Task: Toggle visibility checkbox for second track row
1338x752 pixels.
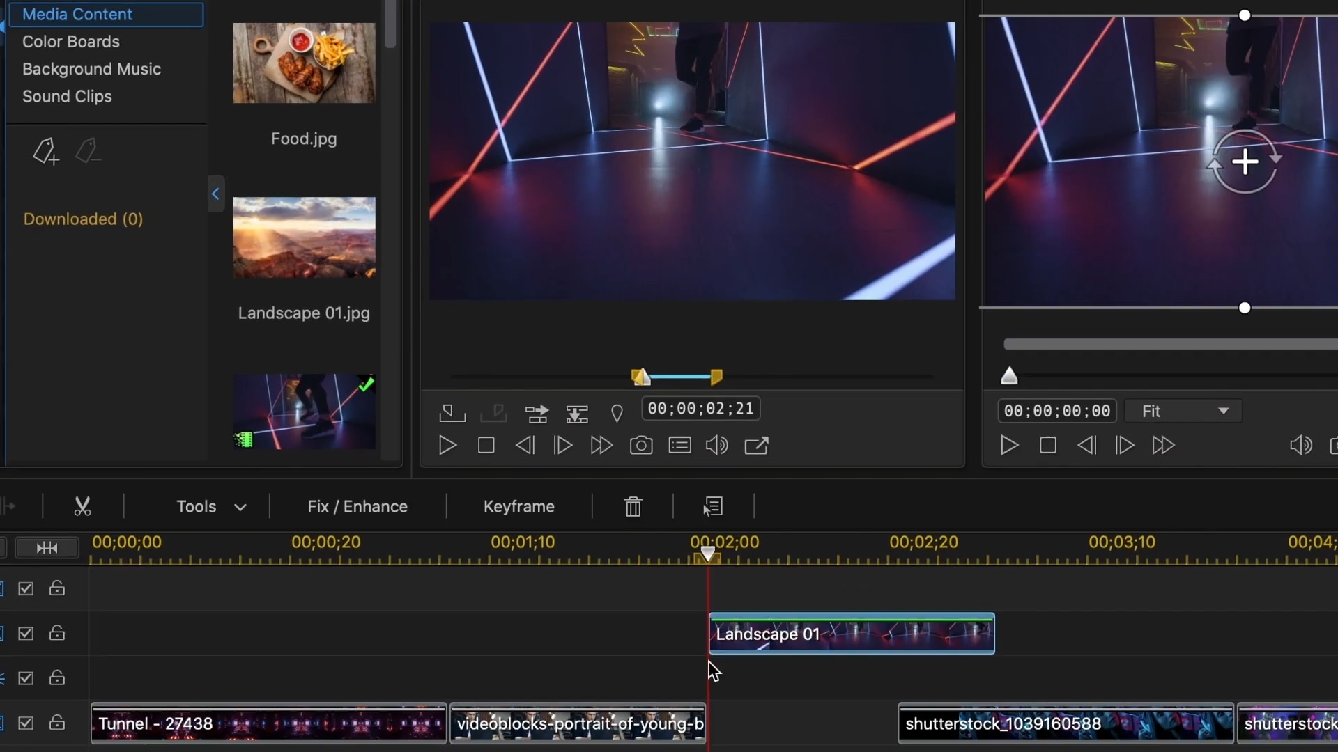Action: tap(26, 634)
